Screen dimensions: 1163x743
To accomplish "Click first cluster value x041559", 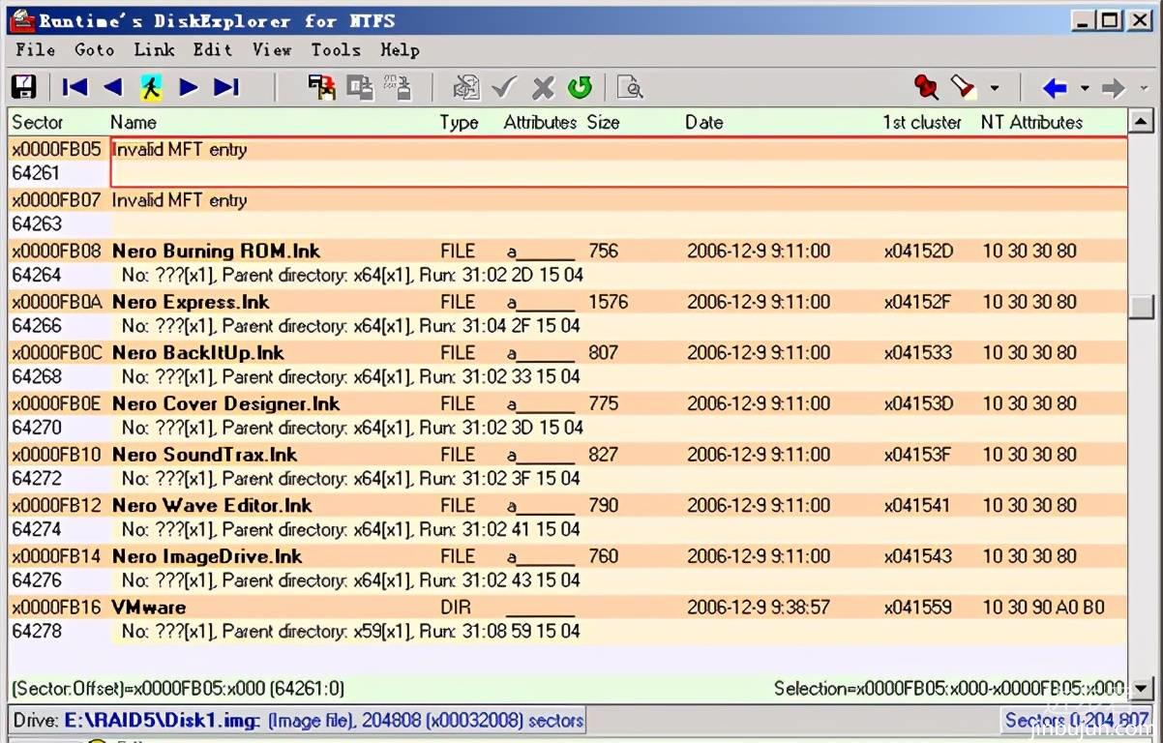I will (917, 608).
